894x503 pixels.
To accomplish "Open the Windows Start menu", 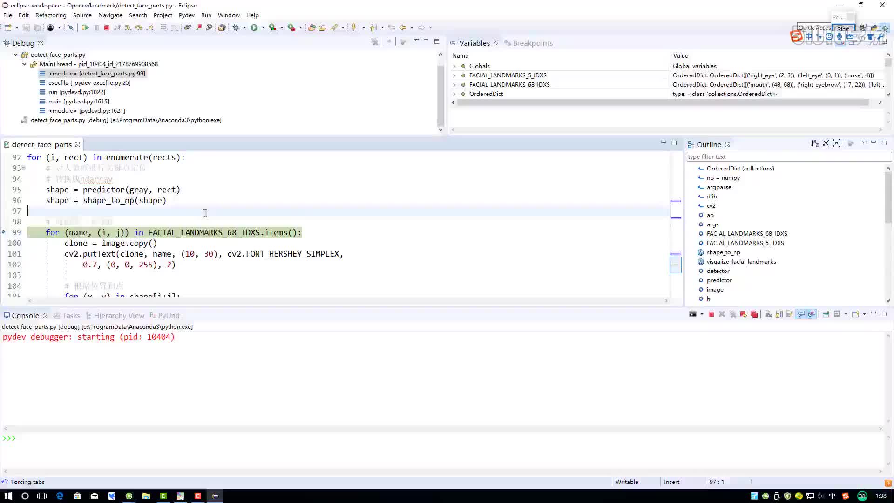I will click(x=8, y=496).
